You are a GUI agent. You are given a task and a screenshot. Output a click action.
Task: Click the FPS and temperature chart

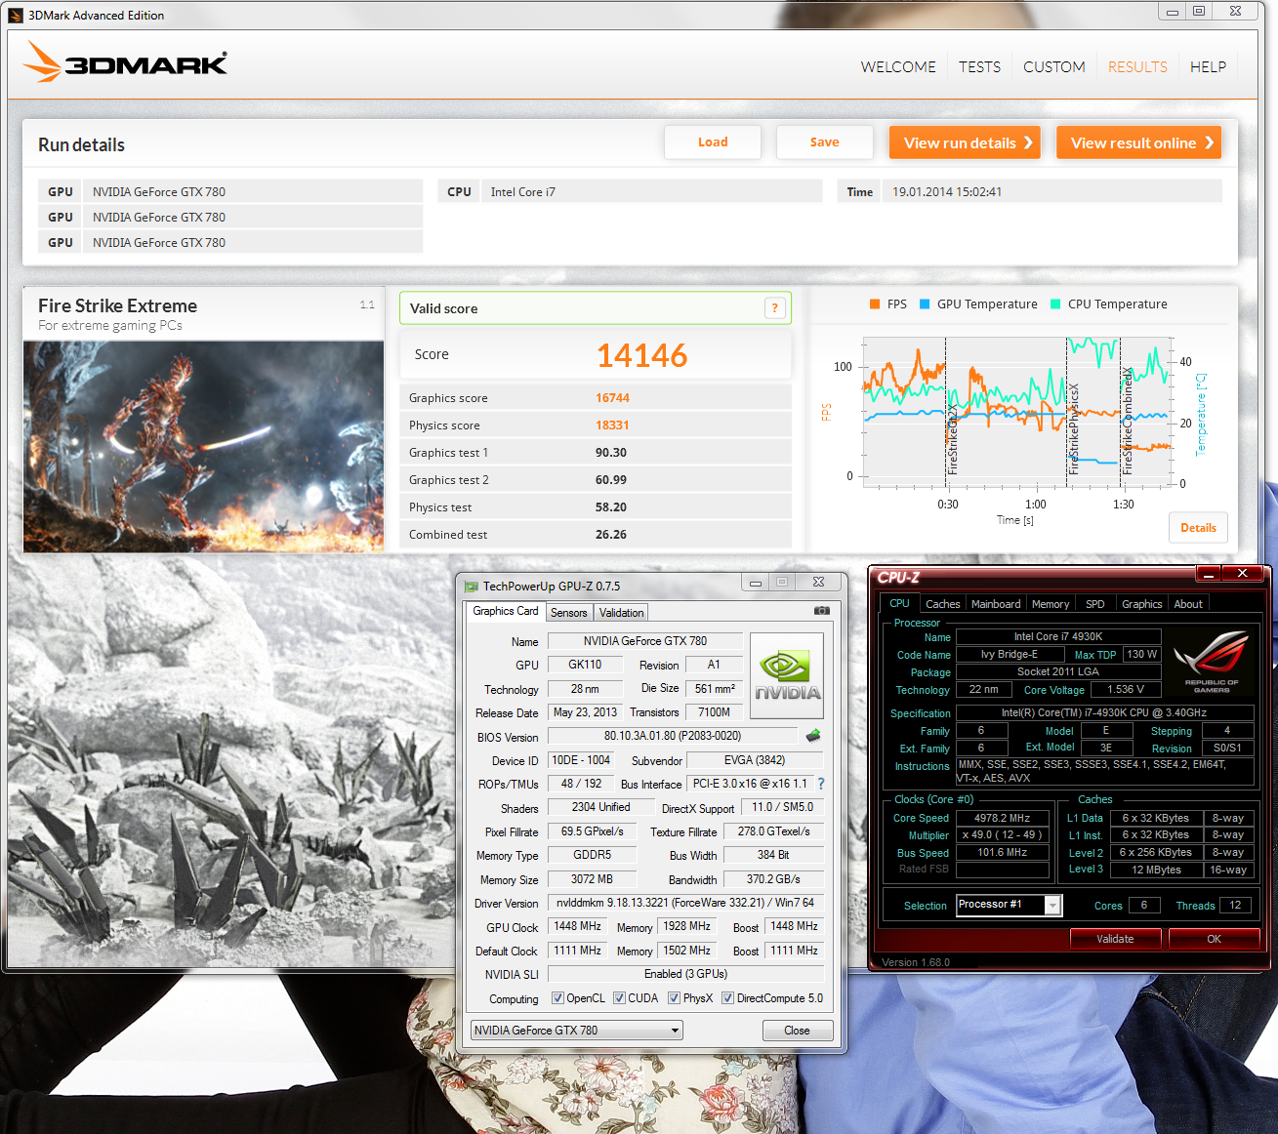[x=1018, y=412]
